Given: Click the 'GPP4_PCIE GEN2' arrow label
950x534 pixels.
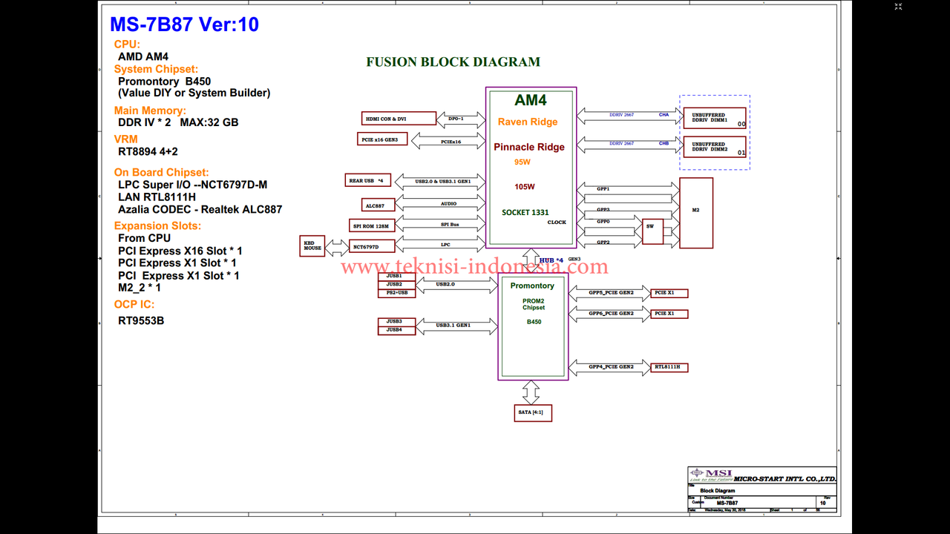Looking at the screenshot, I should [x=612, y=367].
